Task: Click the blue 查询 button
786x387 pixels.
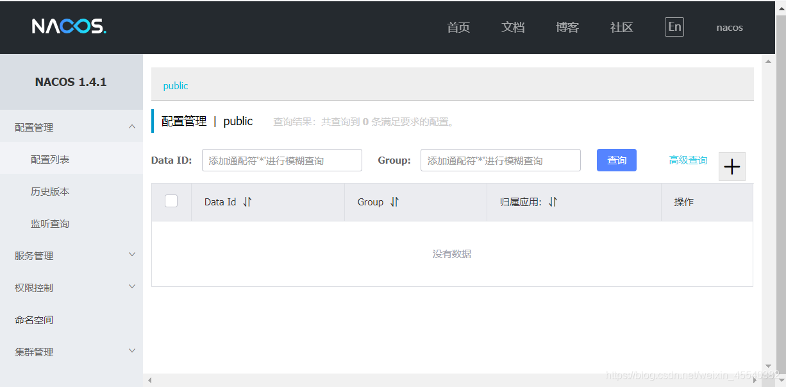Action: [x=617, y=160]
